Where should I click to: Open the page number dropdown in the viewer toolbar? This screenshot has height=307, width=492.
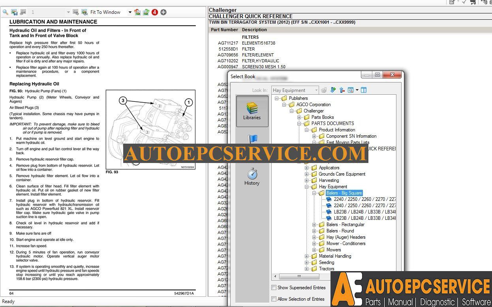tap(68, 12)
